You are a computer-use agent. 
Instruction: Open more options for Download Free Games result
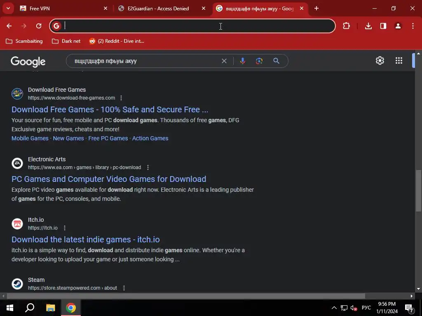tap(121, 98)
